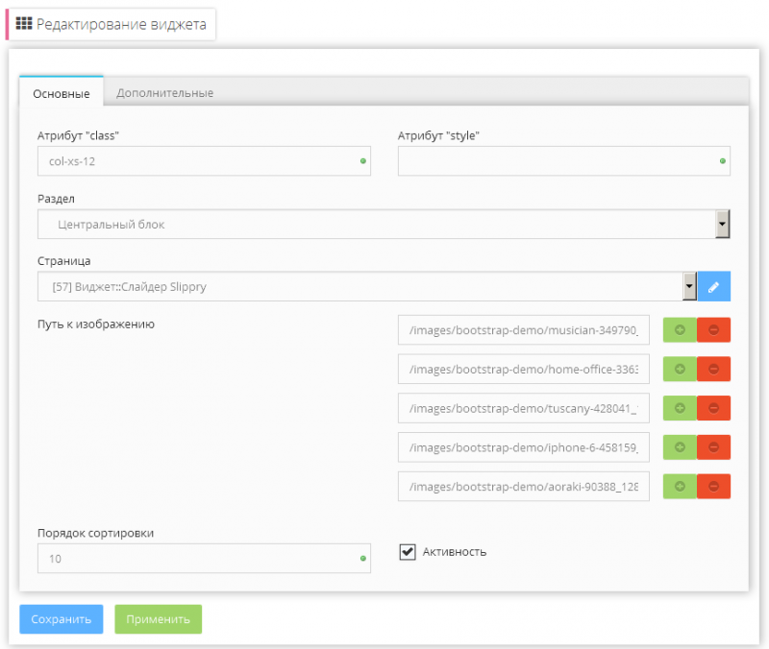Add image path beside aoraki-90388 row
Screen dimensions: 769x649
click(x=679, y=487)
